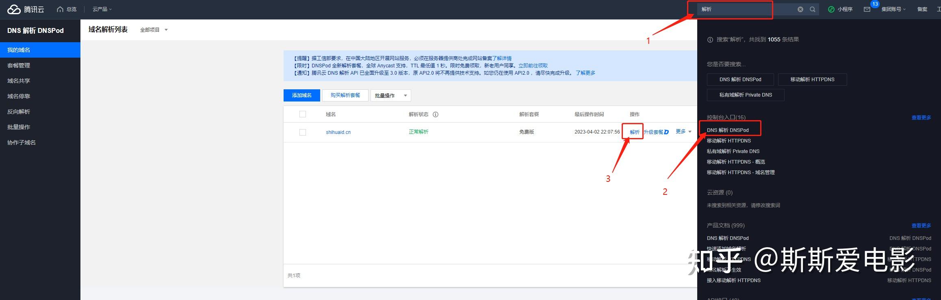Expand the 云产品 products menu
Screen dimensions: 941x300
[x=102, y=9]
